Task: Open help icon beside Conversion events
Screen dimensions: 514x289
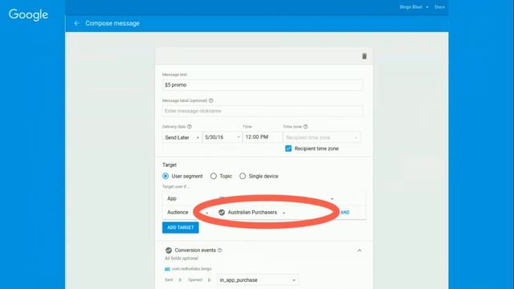Action: pyautogui.click(x=219, y=250)
